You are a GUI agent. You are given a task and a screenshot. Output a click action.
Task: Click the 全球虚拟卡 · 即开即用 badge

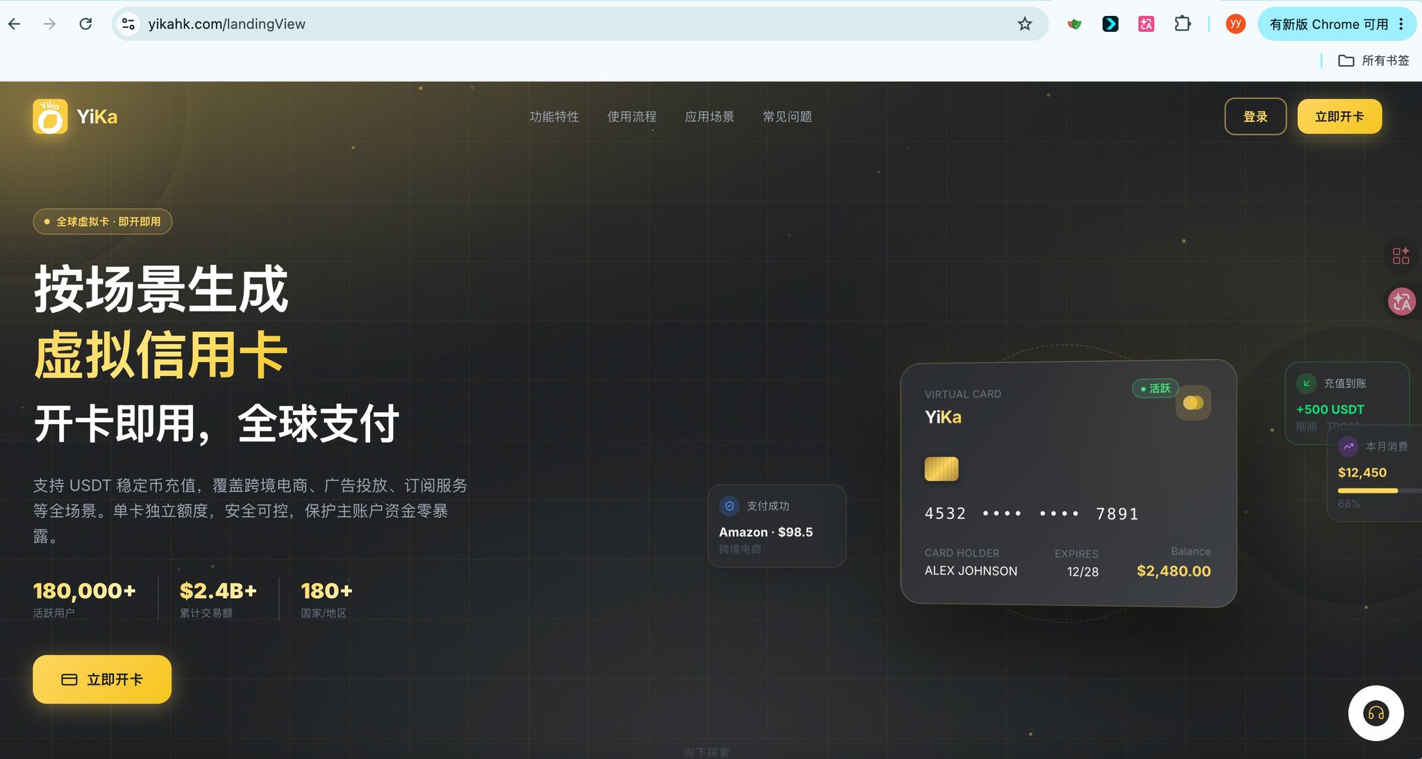[103, 221]
